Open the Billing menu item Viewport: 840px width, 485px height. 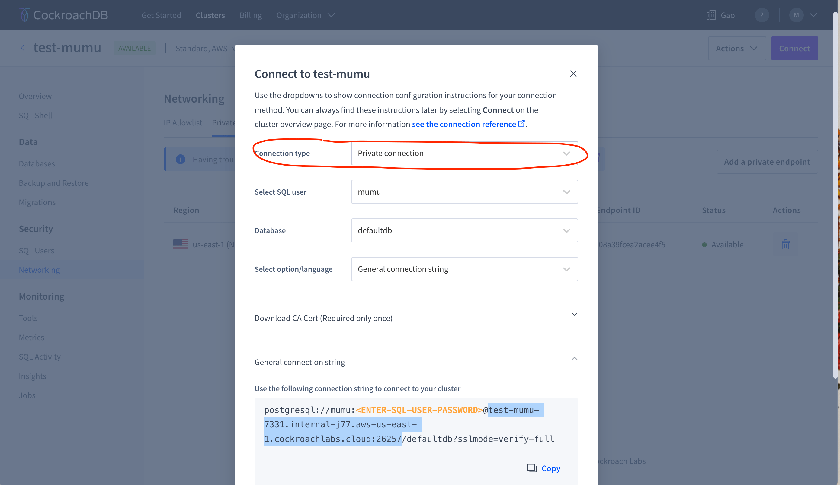point(250,15)
